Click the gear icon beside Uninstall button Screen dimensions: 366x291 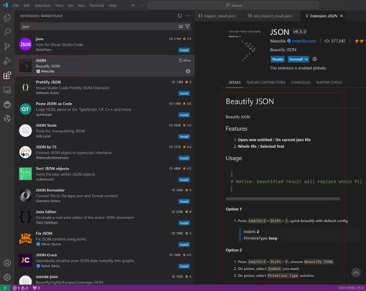314,59
